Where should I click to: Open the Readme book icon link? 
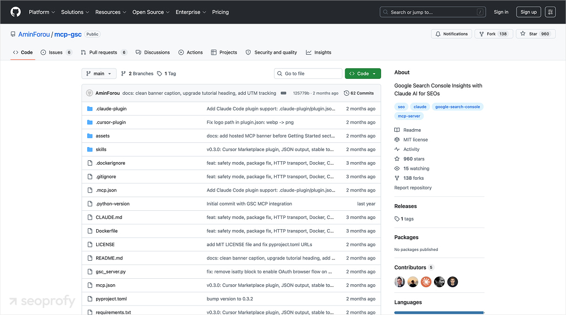click(x=397, y=130)
